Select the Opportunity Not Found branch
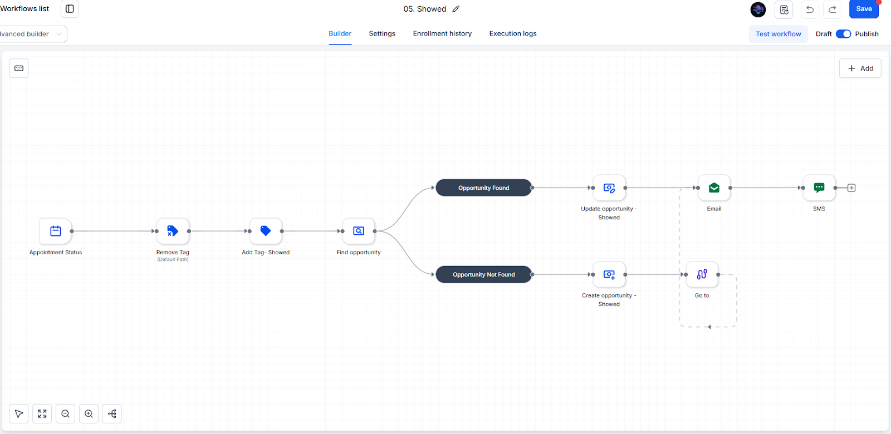Viewport: 891px width, 434px height. [484, 274]
